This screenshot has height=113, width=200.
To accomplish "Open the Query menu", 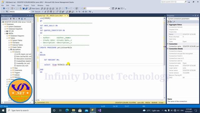I will point(19,5).
